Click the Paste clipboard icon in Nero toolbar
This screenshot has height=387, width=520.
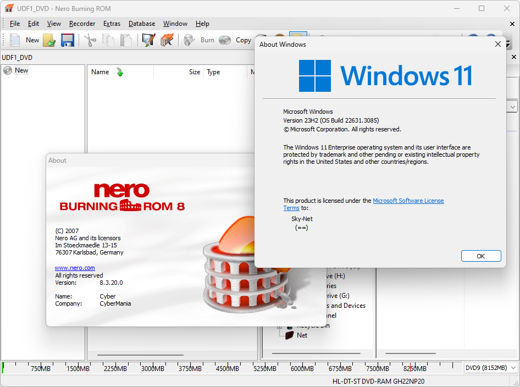[126, 40]
